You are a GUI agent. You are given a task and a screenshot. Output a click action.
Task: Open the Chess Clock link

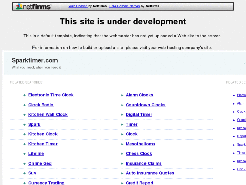point(139,153)
